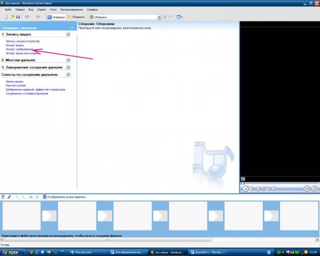Create a new collection folder icon
This screenshot has height=256, width=320.
[x=171, y=17]
